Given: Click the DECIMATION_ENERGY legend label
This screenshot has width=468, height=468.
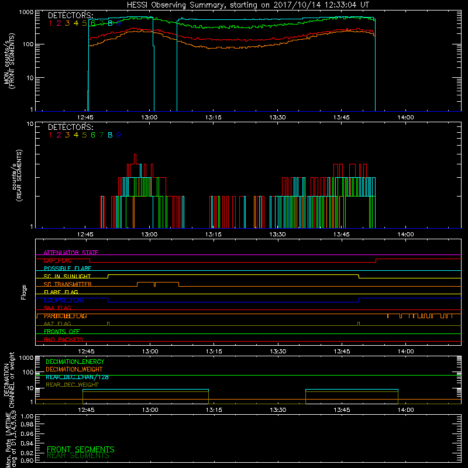Looking at the screenshot, I should [x=75, y=362].
